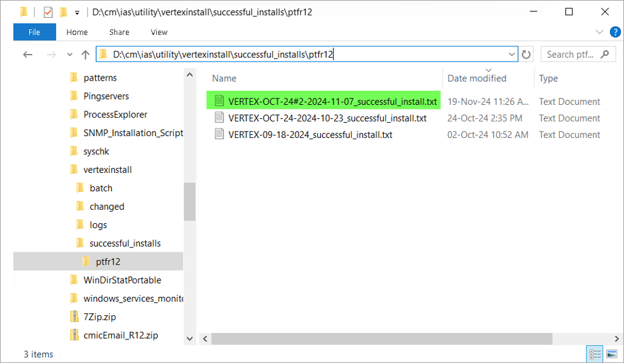Select the changed subfolder
The height and width of the screenshot is (363, 624).
click(107, 207)
